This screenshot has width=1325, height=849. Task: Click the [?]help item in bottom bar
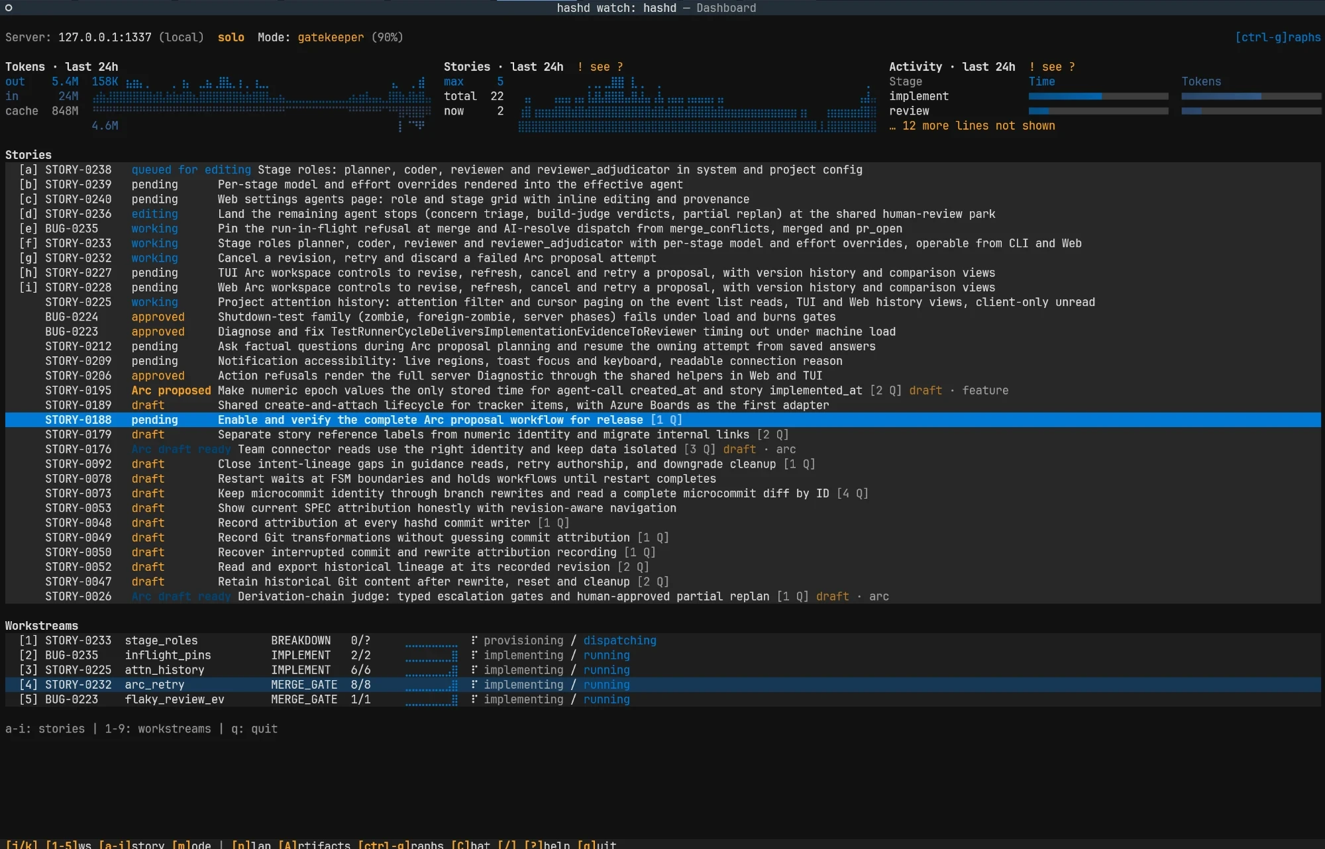pos(547,844)
